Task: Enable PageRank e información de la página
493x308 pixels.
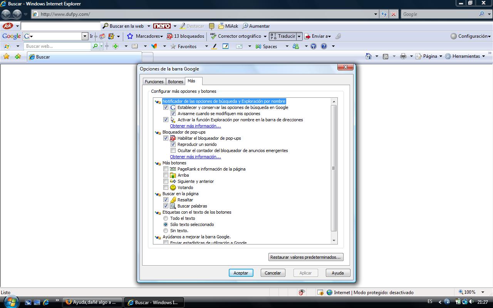Action: 166,169
